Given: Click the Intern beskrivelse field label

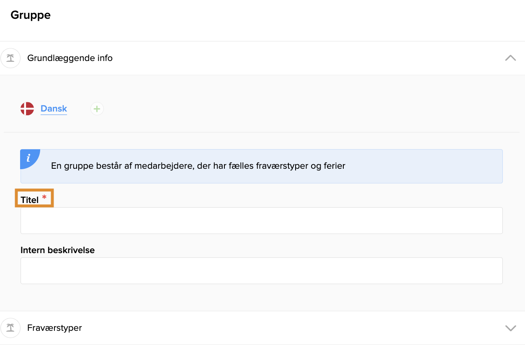Looking at the screenshot, I should [x=58, y=250].
